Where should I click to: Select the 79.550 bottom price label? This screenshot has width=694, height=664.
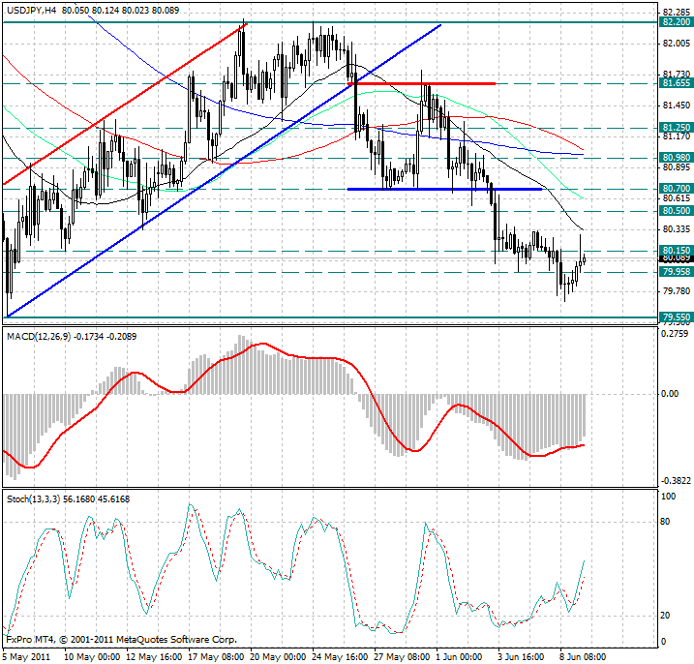coord(675,317)
